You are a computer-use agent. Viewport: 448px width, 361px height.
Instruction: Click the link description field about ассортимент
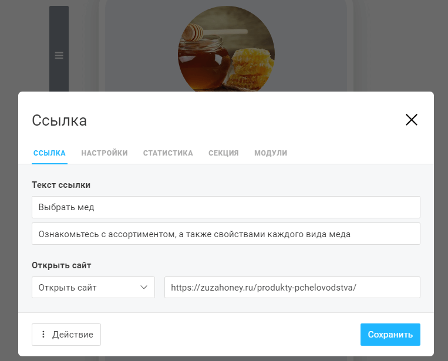226,234
